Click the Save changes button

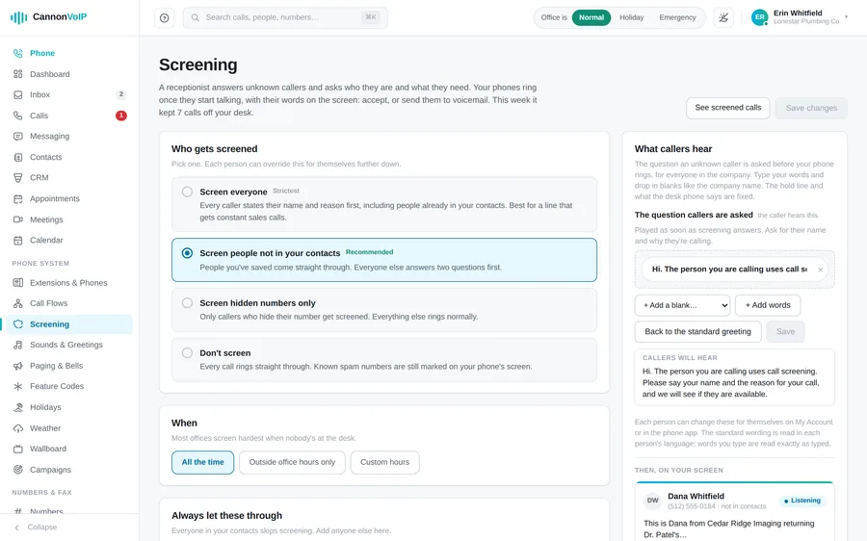[811, 108]
